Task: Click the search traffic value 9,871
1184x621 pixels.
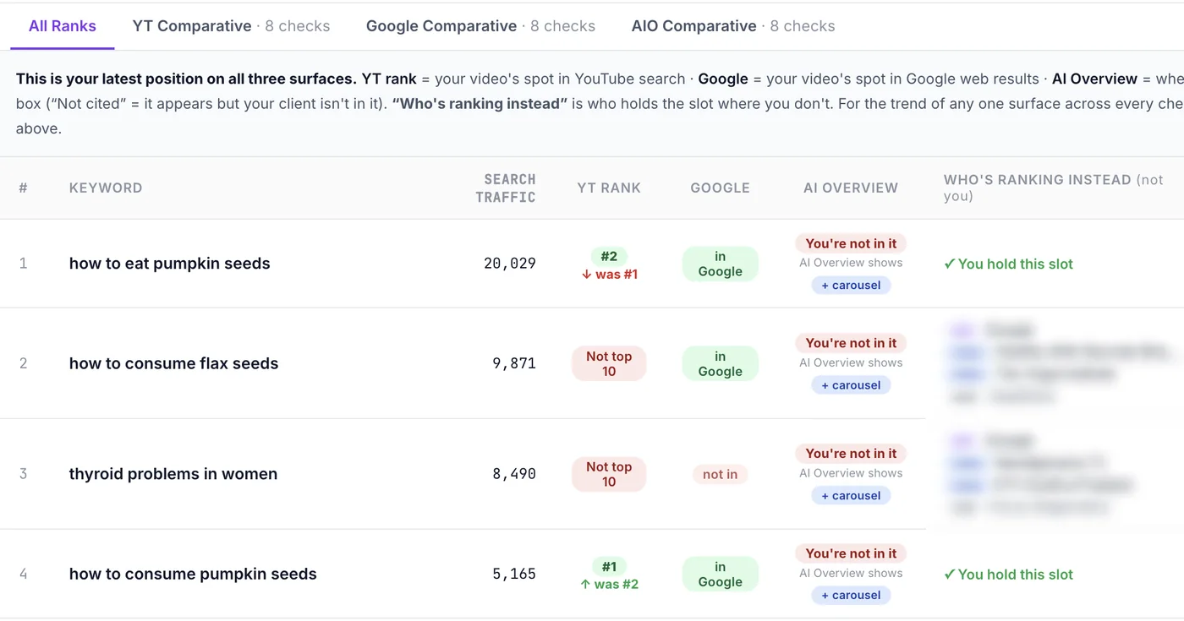Action: coord(514,363)
